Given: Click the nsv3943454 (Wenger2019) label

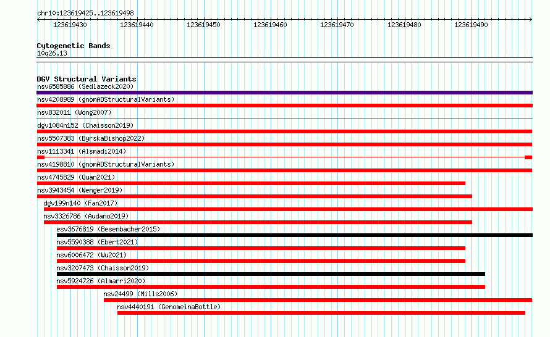Looking at the screenshot, I should point(80,190).
